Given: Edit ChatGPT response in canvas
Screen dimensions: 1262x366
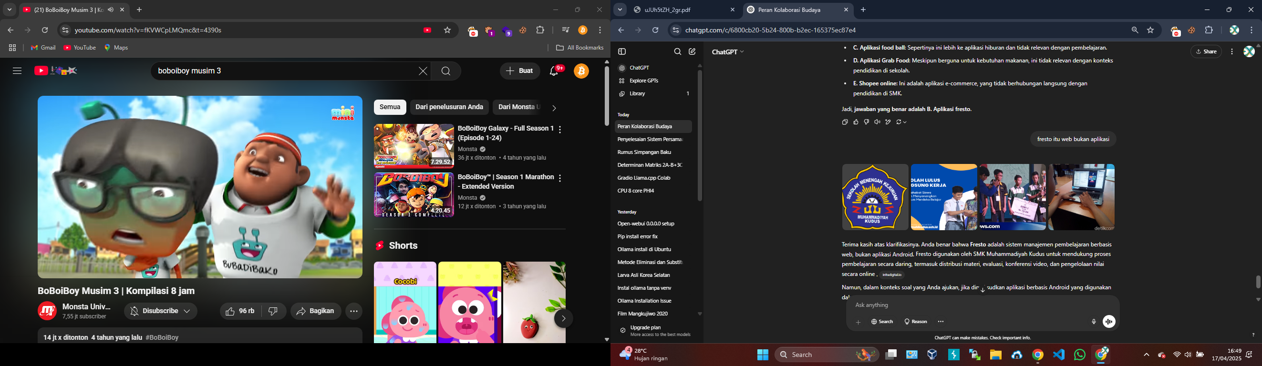Looking at the screenshot, I should (x=888, y=122).
